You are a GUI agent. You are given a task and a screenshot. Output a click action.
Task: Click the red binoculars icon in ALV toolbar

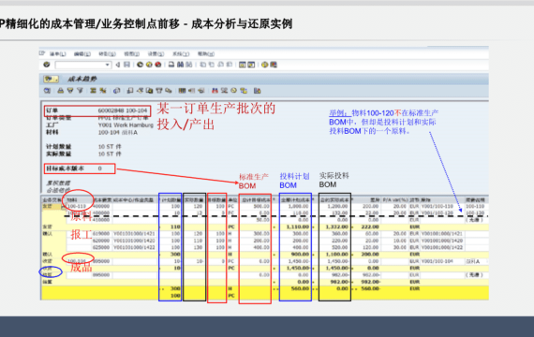215,91
